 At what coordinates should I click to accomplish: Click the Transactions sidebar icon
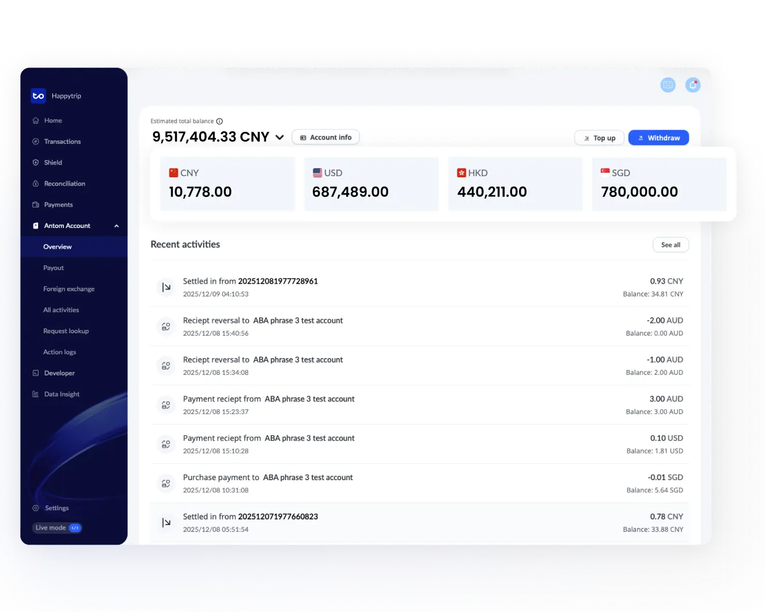pos(36,142)
